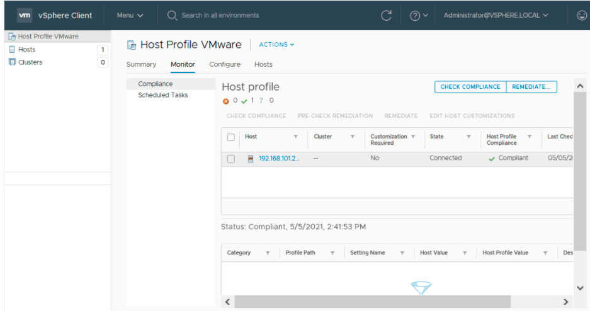The height and width of the screenshot is (311, 590).
Task: Click the blue unknown status question icon
Action: [x=261, y=101]
